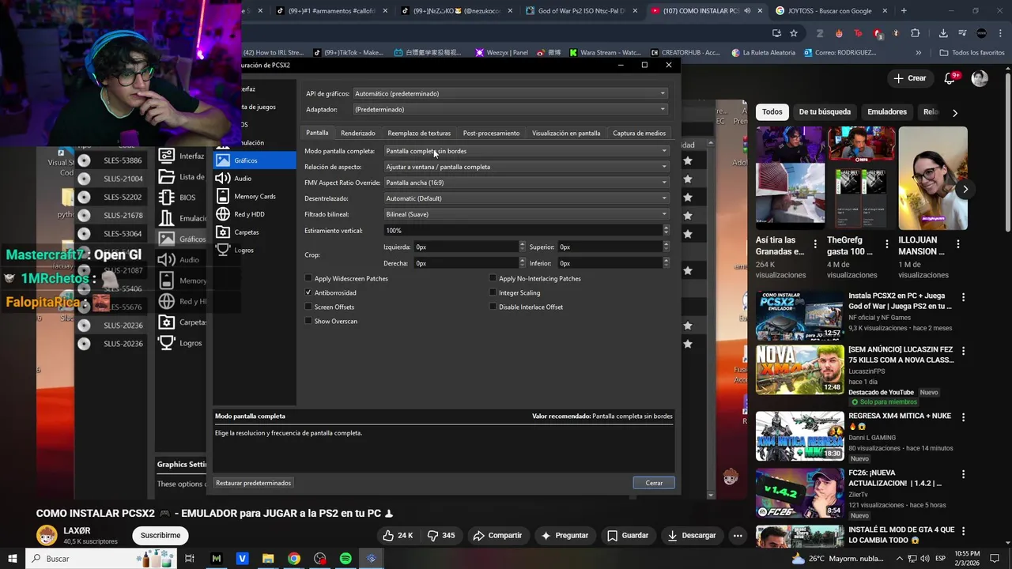Uncheck the Antiborrosidad checkbox

(308, 292)
